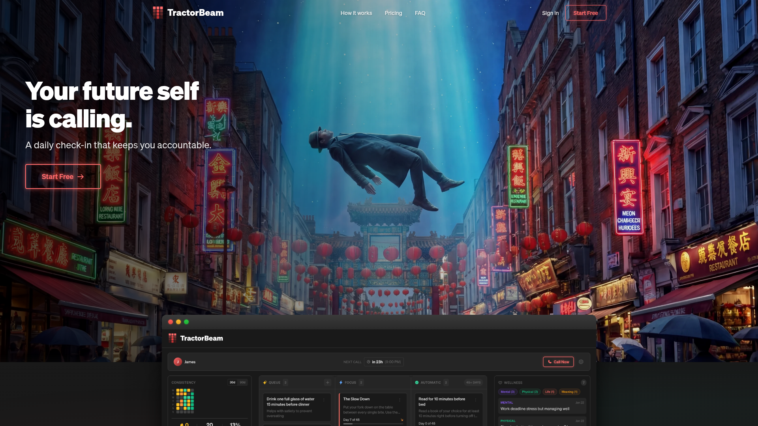Image resolution: width=758 pixels, height=426 pixels.
Task: Go to How it works in the navigation
Action: coord(356,13)
